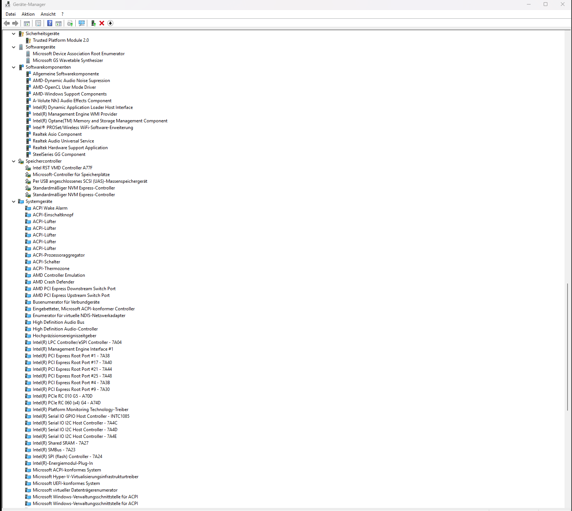Select Microsoft virtueller Datenträgerenumerator
Screen dimensions: 572x511
[75, 490]
